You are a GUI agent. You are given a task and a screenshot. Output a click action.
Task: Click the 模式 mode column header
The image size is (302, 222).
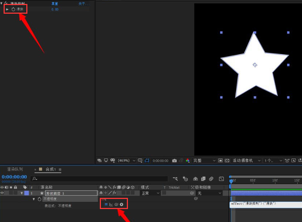point(145,187)
